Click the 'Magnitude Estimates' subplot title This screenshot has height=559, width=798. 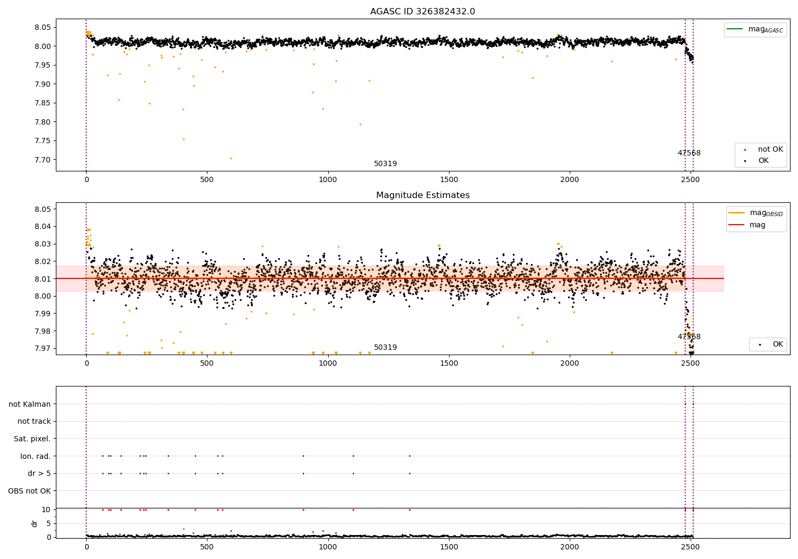422,195
